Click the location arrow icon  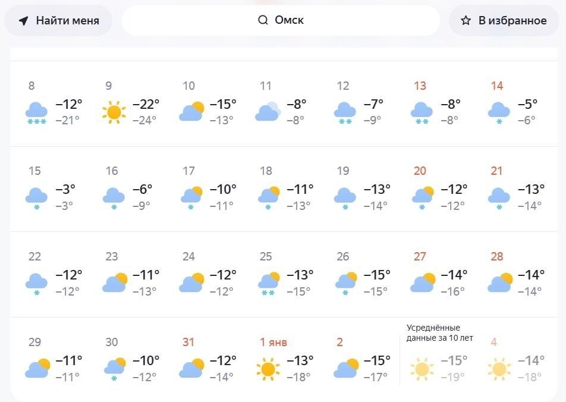(x=24, y=21)
